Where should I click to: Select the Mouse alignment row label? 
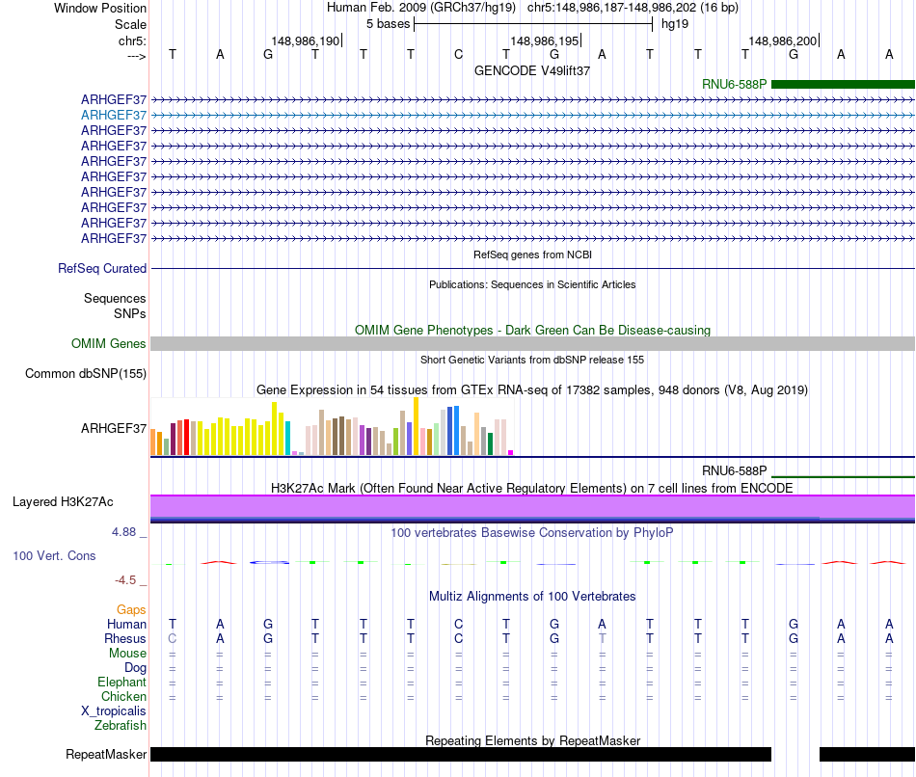pyautogui.click(x=127, y=654)
